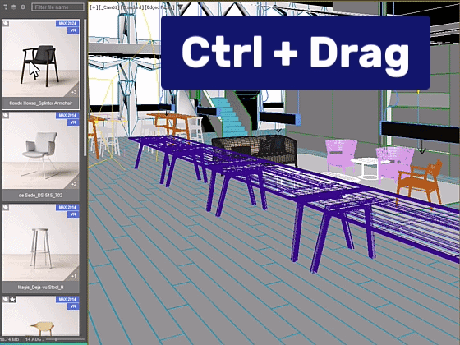The image size is (460, 345).
Task: Select the Conde House_Splinter Armchair thumbnail
Action: click(x=41, y=58)
